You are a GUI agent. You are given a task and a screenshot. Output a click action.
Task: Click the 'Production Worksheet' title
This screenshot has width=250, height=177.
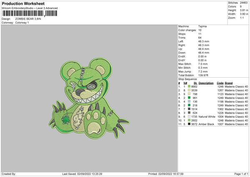tap(23, 3)
